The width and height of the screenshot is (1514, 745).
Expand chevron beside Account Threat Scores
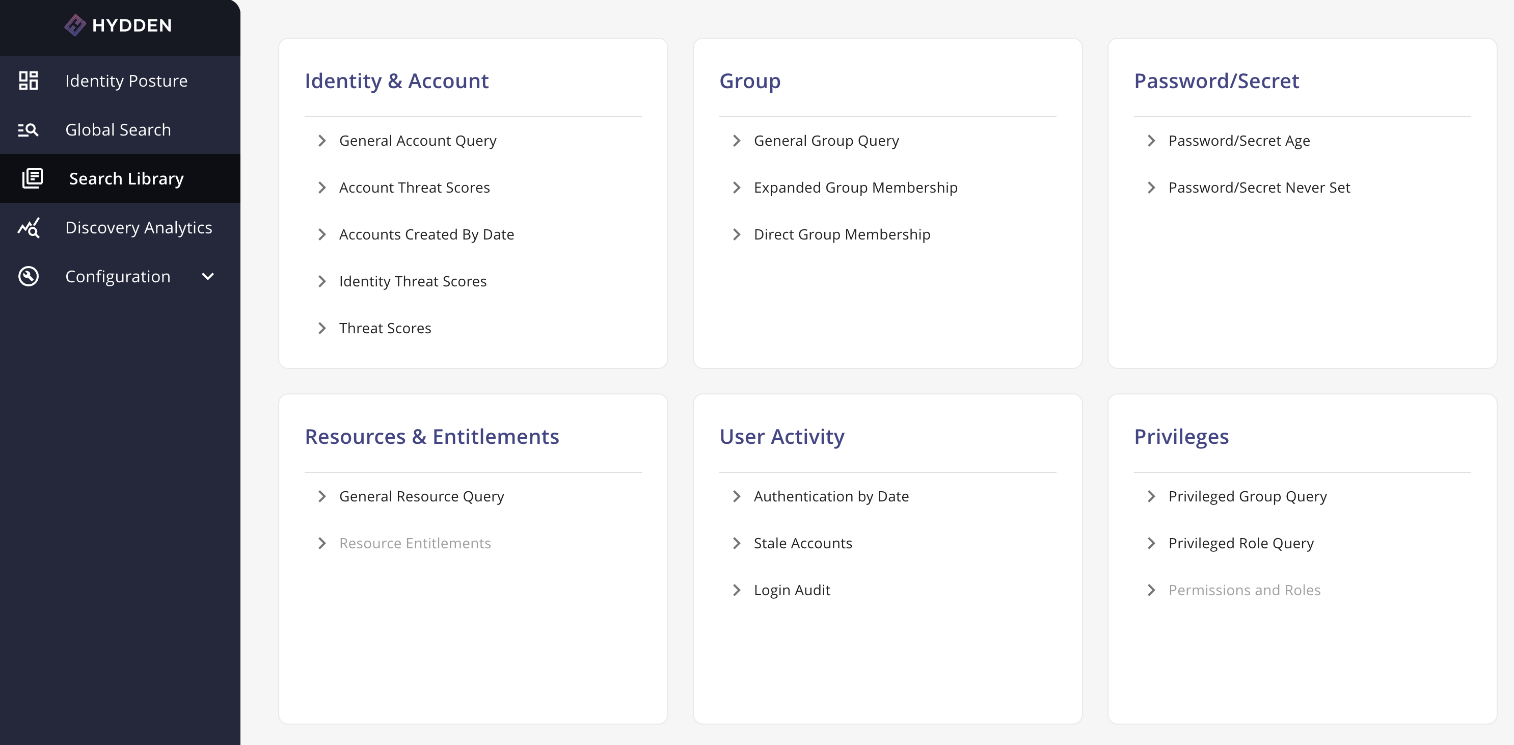click(x=321, y=188)
